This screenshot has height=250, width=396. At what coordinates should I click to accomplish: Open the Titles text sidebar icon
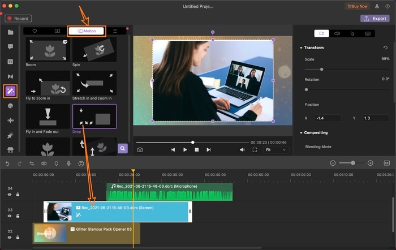pos(10,62)
